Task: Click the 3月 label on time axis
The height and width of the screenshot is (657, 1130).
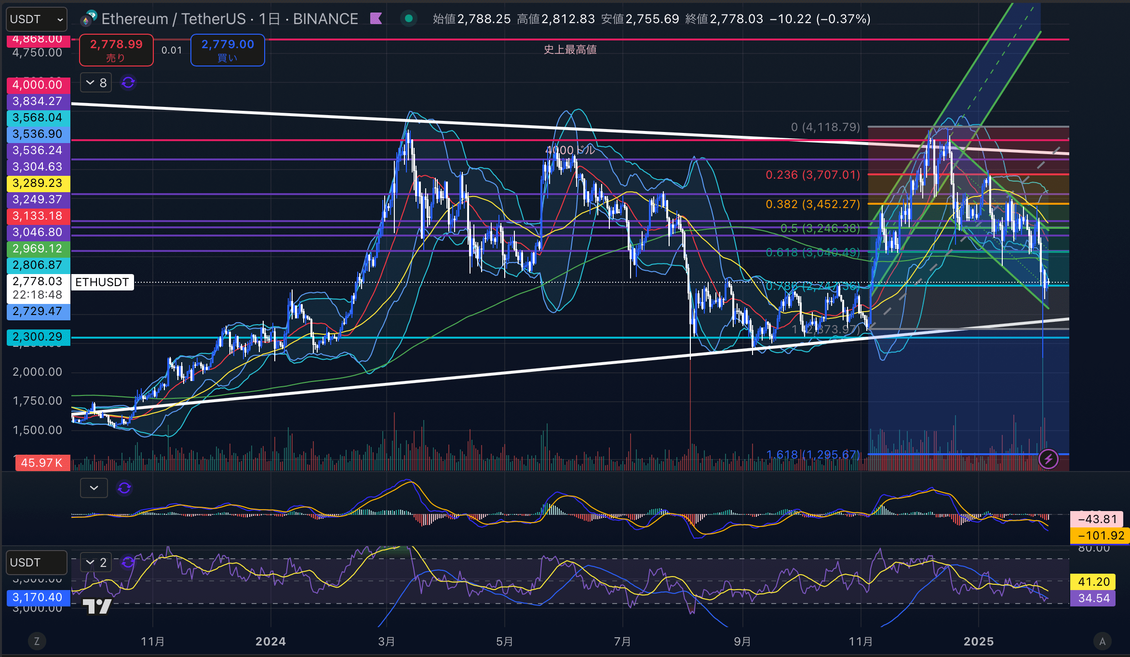Action: pos(387,642)
